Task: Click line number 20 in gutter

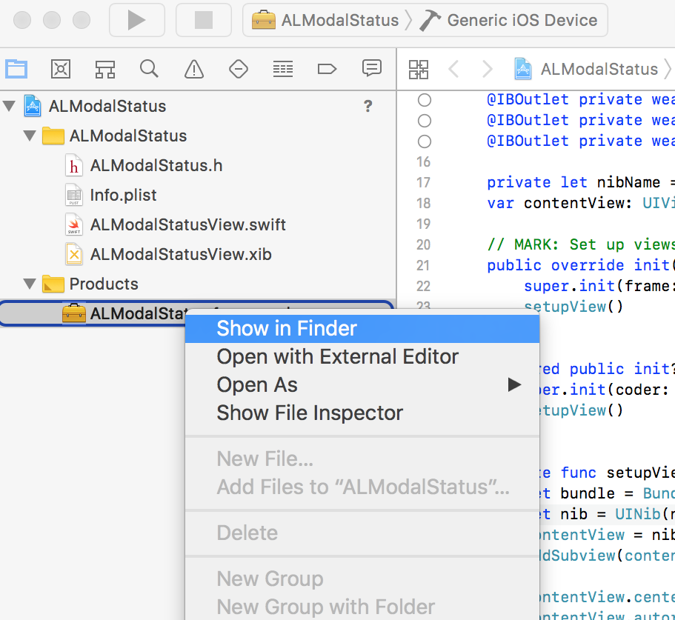Action: click(x=424, y=244)
